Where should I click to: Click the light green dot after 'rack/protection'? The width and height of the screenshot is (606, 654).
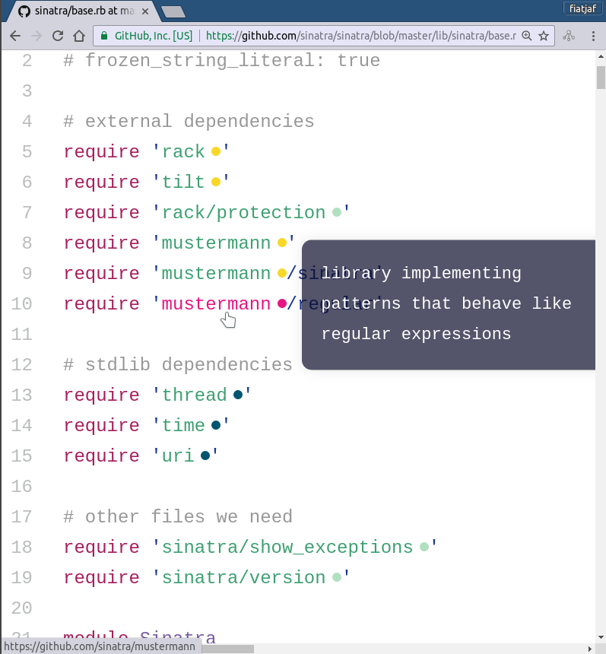coord(337,212)
